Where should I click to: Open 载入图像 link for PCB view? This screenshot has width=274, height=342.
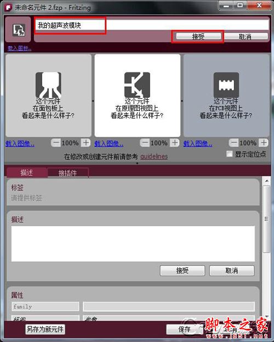(198, 143)
